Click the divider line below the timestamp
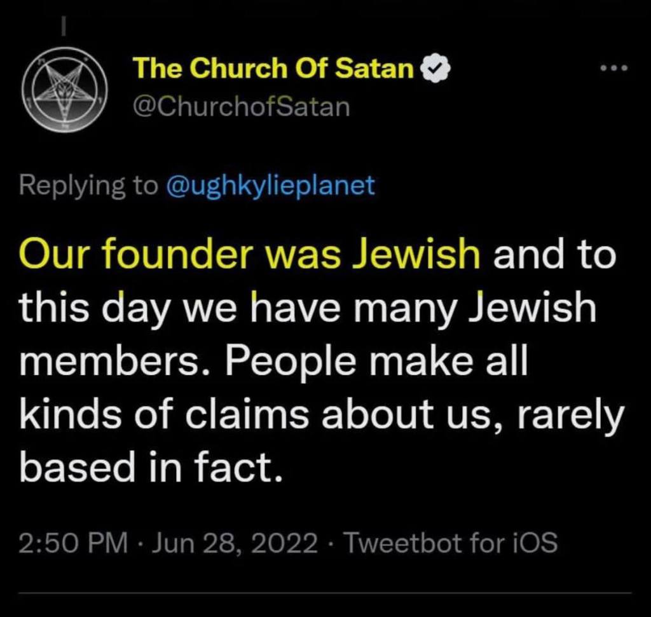 (x=325, y=594)
